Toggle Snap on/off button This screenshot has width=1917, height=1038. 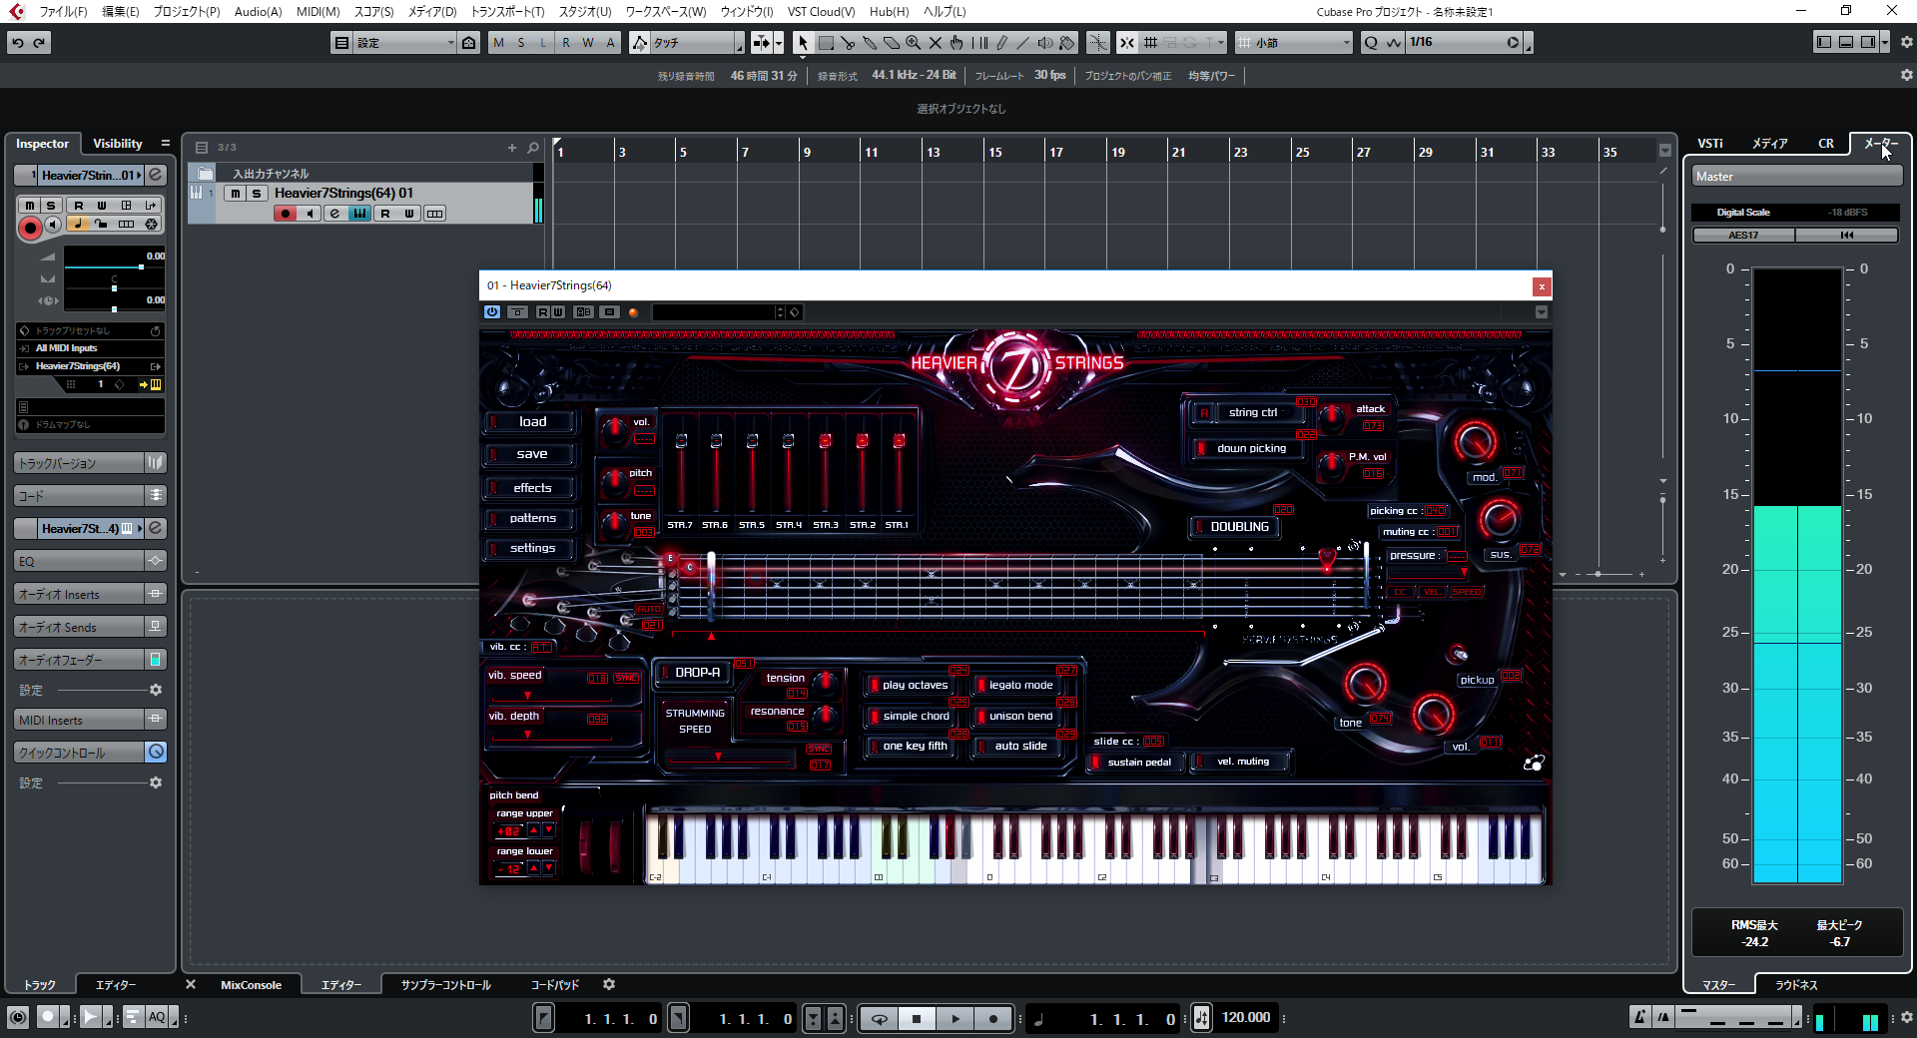(1127, 42)
